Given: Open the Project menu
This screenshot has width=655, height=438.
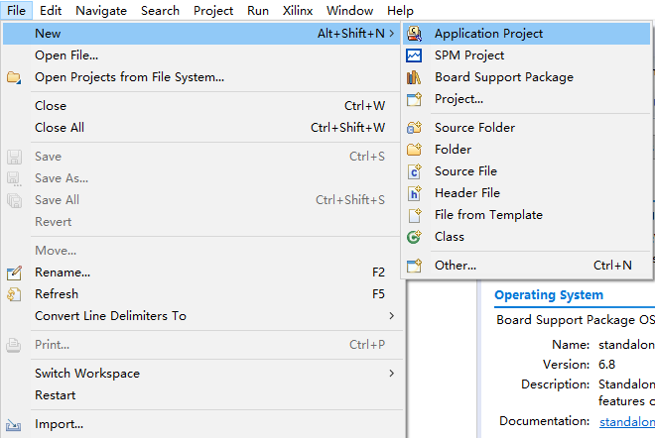Looking at the screenshot, I should tap(213, 11).
